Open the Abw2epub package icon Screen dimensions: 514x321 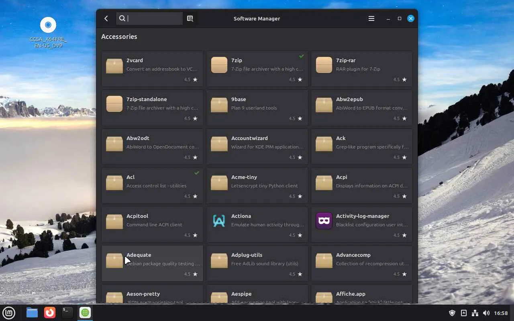point(324,104)
